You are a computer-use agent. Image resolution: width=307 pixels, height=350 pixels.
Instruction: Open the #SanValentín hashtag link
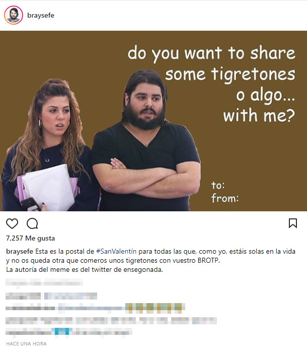(116, 252)
